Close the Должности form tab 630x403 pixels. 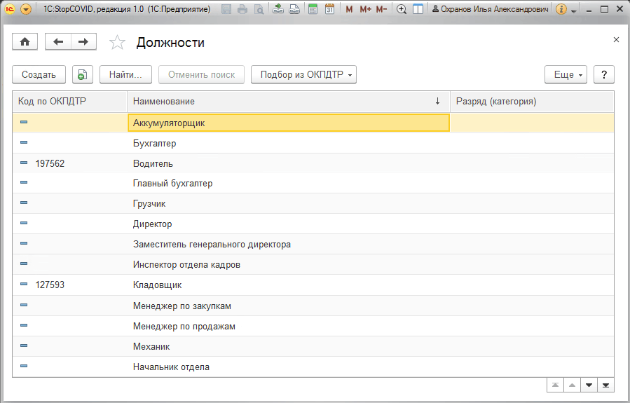(x=617, y=40)
